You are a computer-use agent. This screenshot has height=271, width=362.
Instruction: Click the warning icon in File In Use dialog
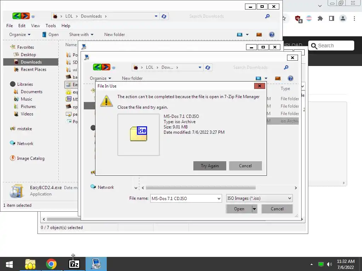(106, 101)
